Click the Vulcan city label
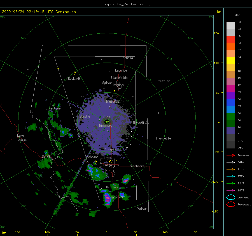The height and width of the screenshot is (236, 252). [x=143, y=208]
